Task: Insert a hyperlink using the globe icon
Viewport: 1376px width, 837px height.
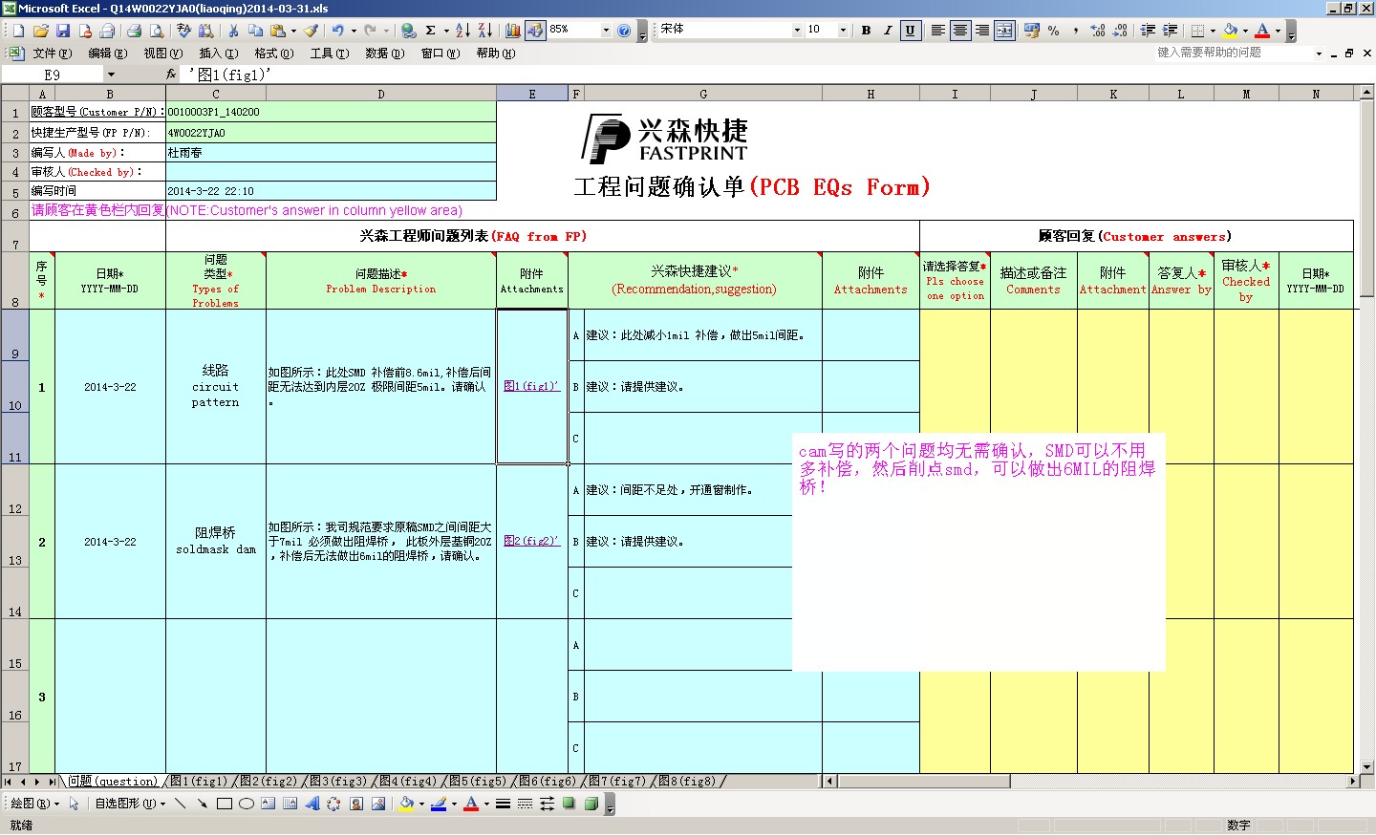Action: pos(409,31)
